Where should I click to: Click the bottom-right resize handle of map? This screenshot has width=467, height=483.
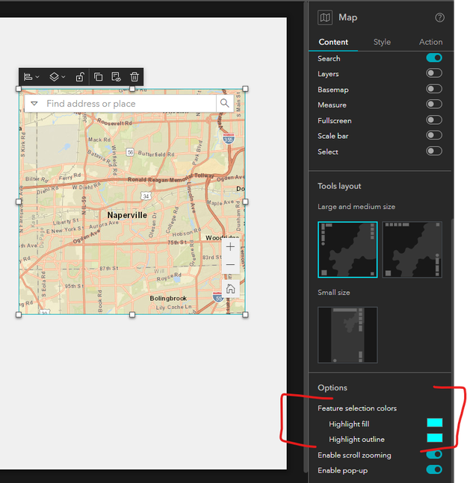pyautogui.click(x=245, y=314)
